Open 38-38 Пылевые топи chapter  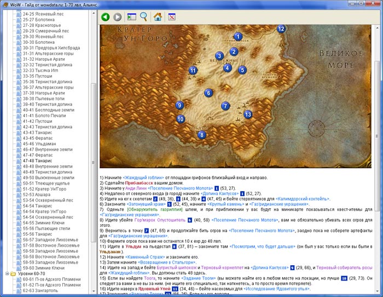[x=44, y=99]
